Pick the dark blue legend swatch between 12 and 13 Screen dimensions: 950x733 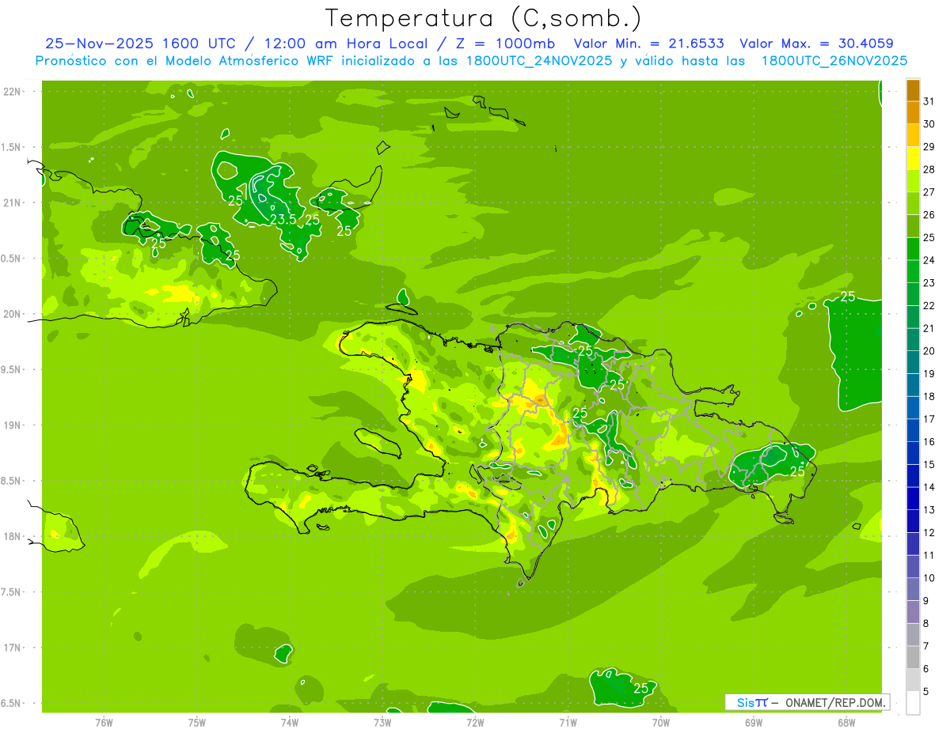click(x=913, y=521)
